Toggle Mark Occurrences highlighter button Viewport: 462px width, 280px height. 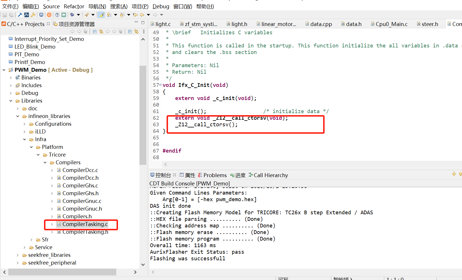point(101,15)
